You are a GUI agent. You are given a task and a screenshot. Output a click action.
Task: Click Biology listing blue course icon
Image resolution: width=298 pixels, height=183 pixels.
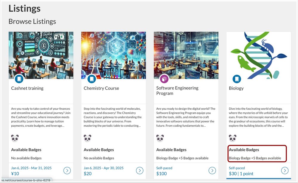pos(237,79)
